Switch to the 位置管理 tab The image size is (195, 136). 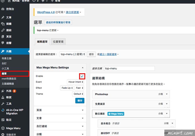point(58,42)
